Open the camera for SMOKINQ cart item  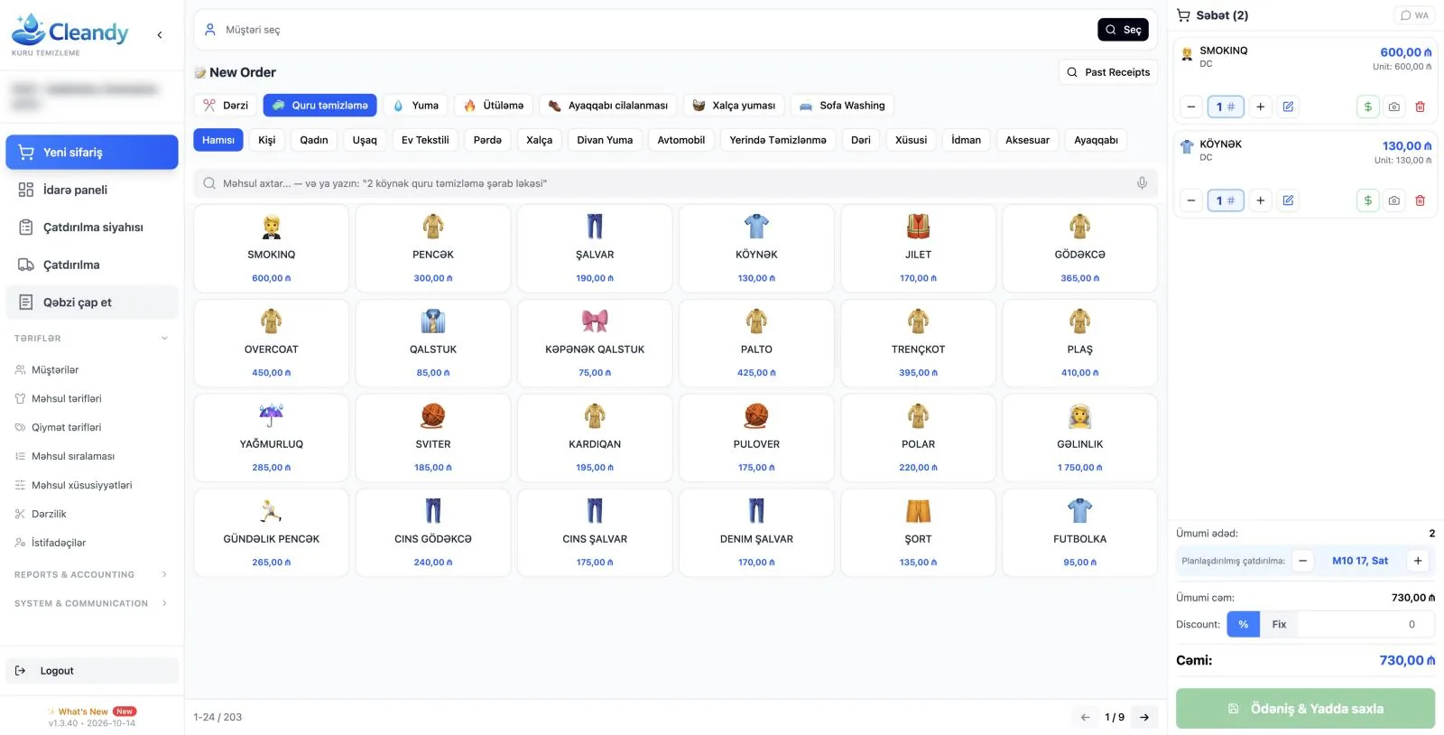coord(1394,107)
